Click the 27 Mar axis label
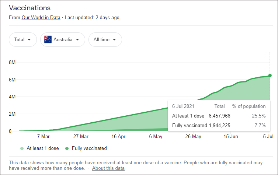Image resolution: width=278 pixels, height=175 pixels. click(81, 137)
